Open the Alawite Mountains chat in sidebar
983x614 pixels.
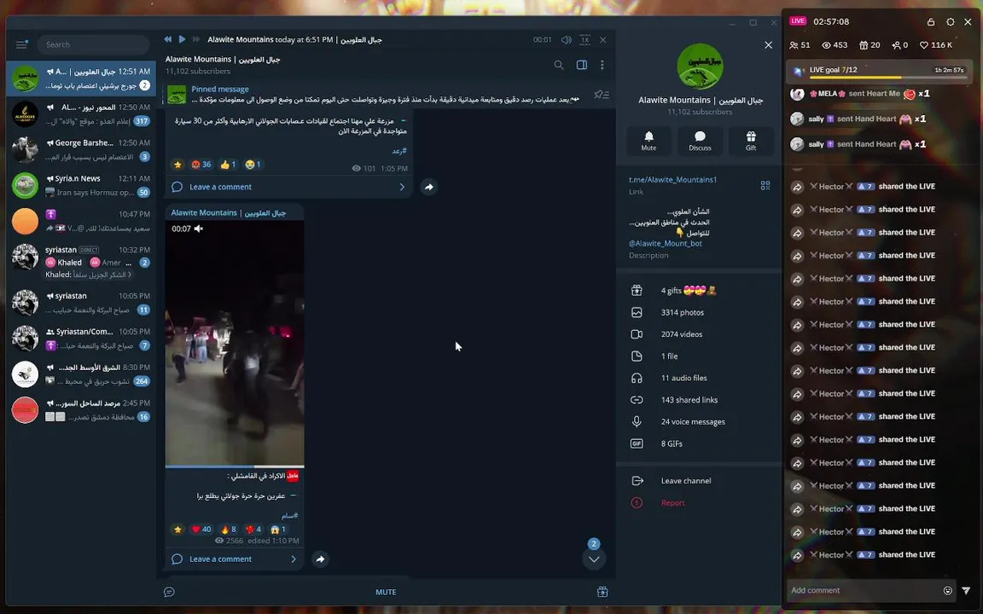coord(81,78)
